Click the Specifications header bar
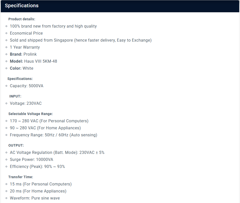Screen dimensions: 240x203 click(x=120, y=6)
